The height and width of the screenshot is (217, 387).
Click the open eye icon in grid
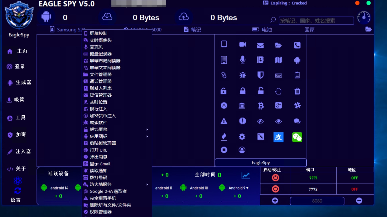(278, 121)
